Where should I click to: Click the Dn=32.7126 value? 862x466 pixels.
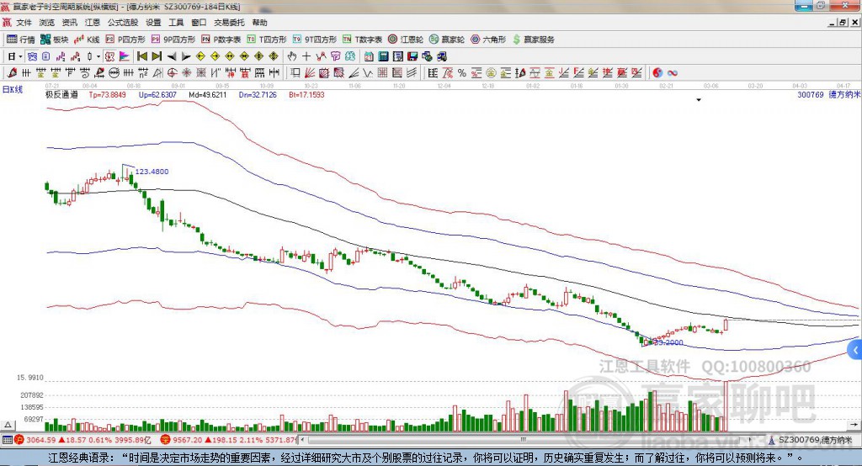(x=258, y=94)
